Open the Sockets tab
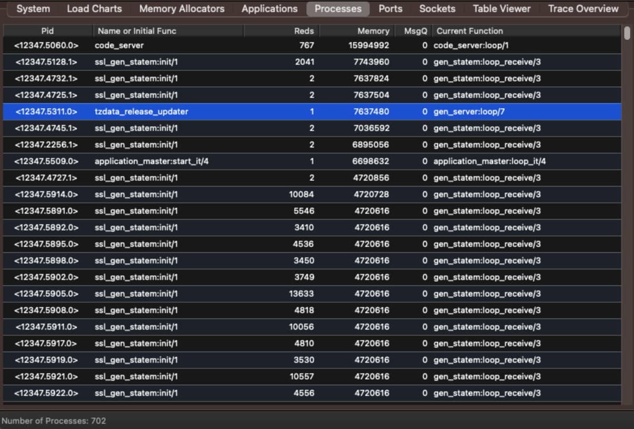 [437, 8]
